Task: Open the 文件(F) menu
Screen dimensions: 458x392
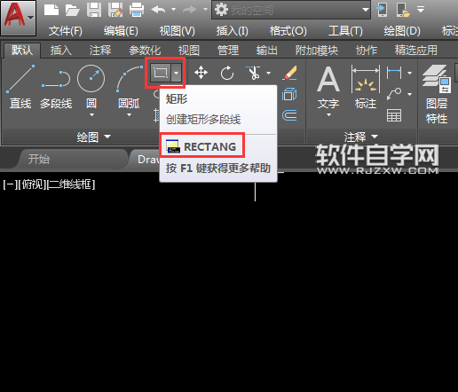Action: click(x=66, y=31)
